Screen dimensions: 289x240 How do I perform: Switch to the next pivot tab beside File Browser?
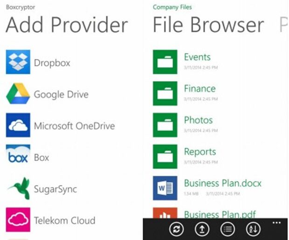tap(284, 25)
